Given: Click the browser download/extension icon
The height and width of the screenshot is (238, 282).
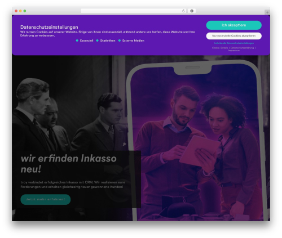Looking at the screenshot, I should pos(192,11).
